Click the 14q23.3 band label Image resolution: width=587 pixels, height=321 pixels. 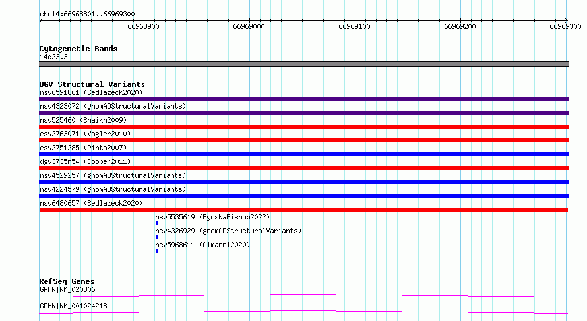[x=53, y=57]
